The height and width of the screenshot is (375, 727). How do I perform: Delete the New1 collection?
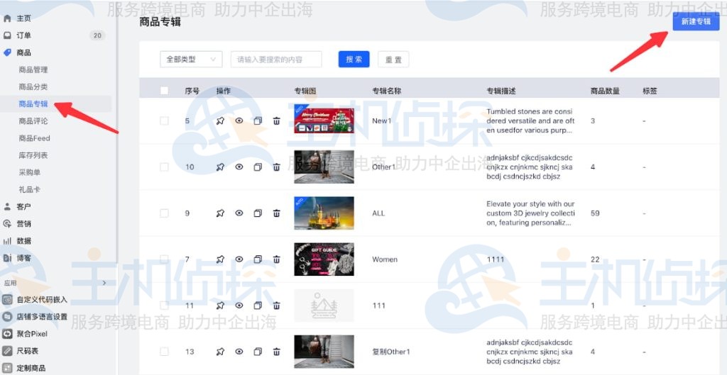click(276, 121)
